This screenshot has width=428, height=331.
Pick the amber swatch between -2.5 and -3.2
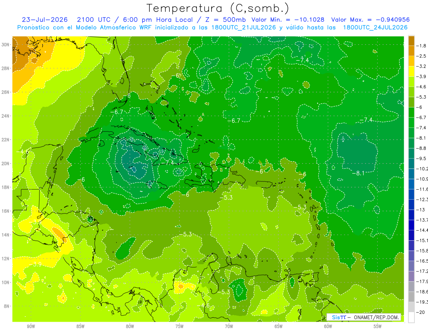[411, 61]
